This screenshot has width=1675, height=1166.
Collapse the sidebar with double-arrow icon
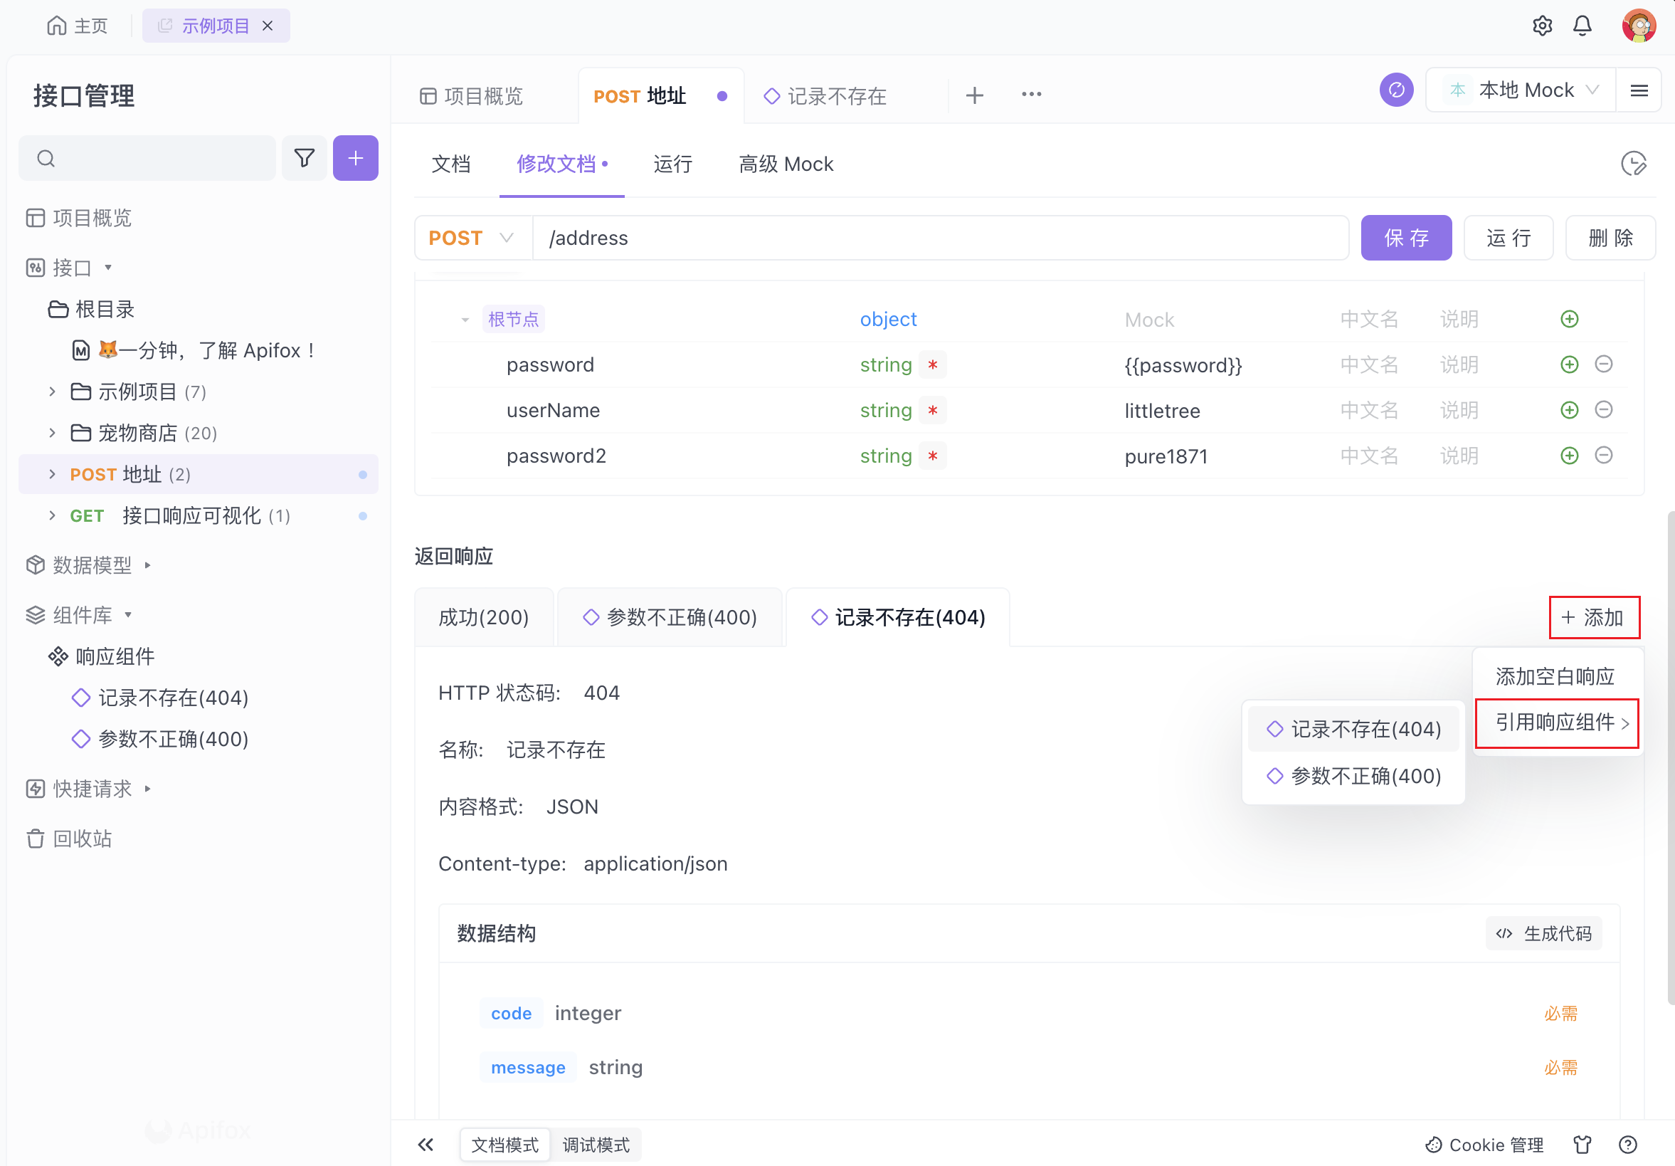coord(426,1144)
